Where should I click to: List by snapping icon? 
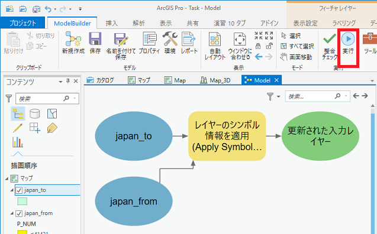point(34,128)
